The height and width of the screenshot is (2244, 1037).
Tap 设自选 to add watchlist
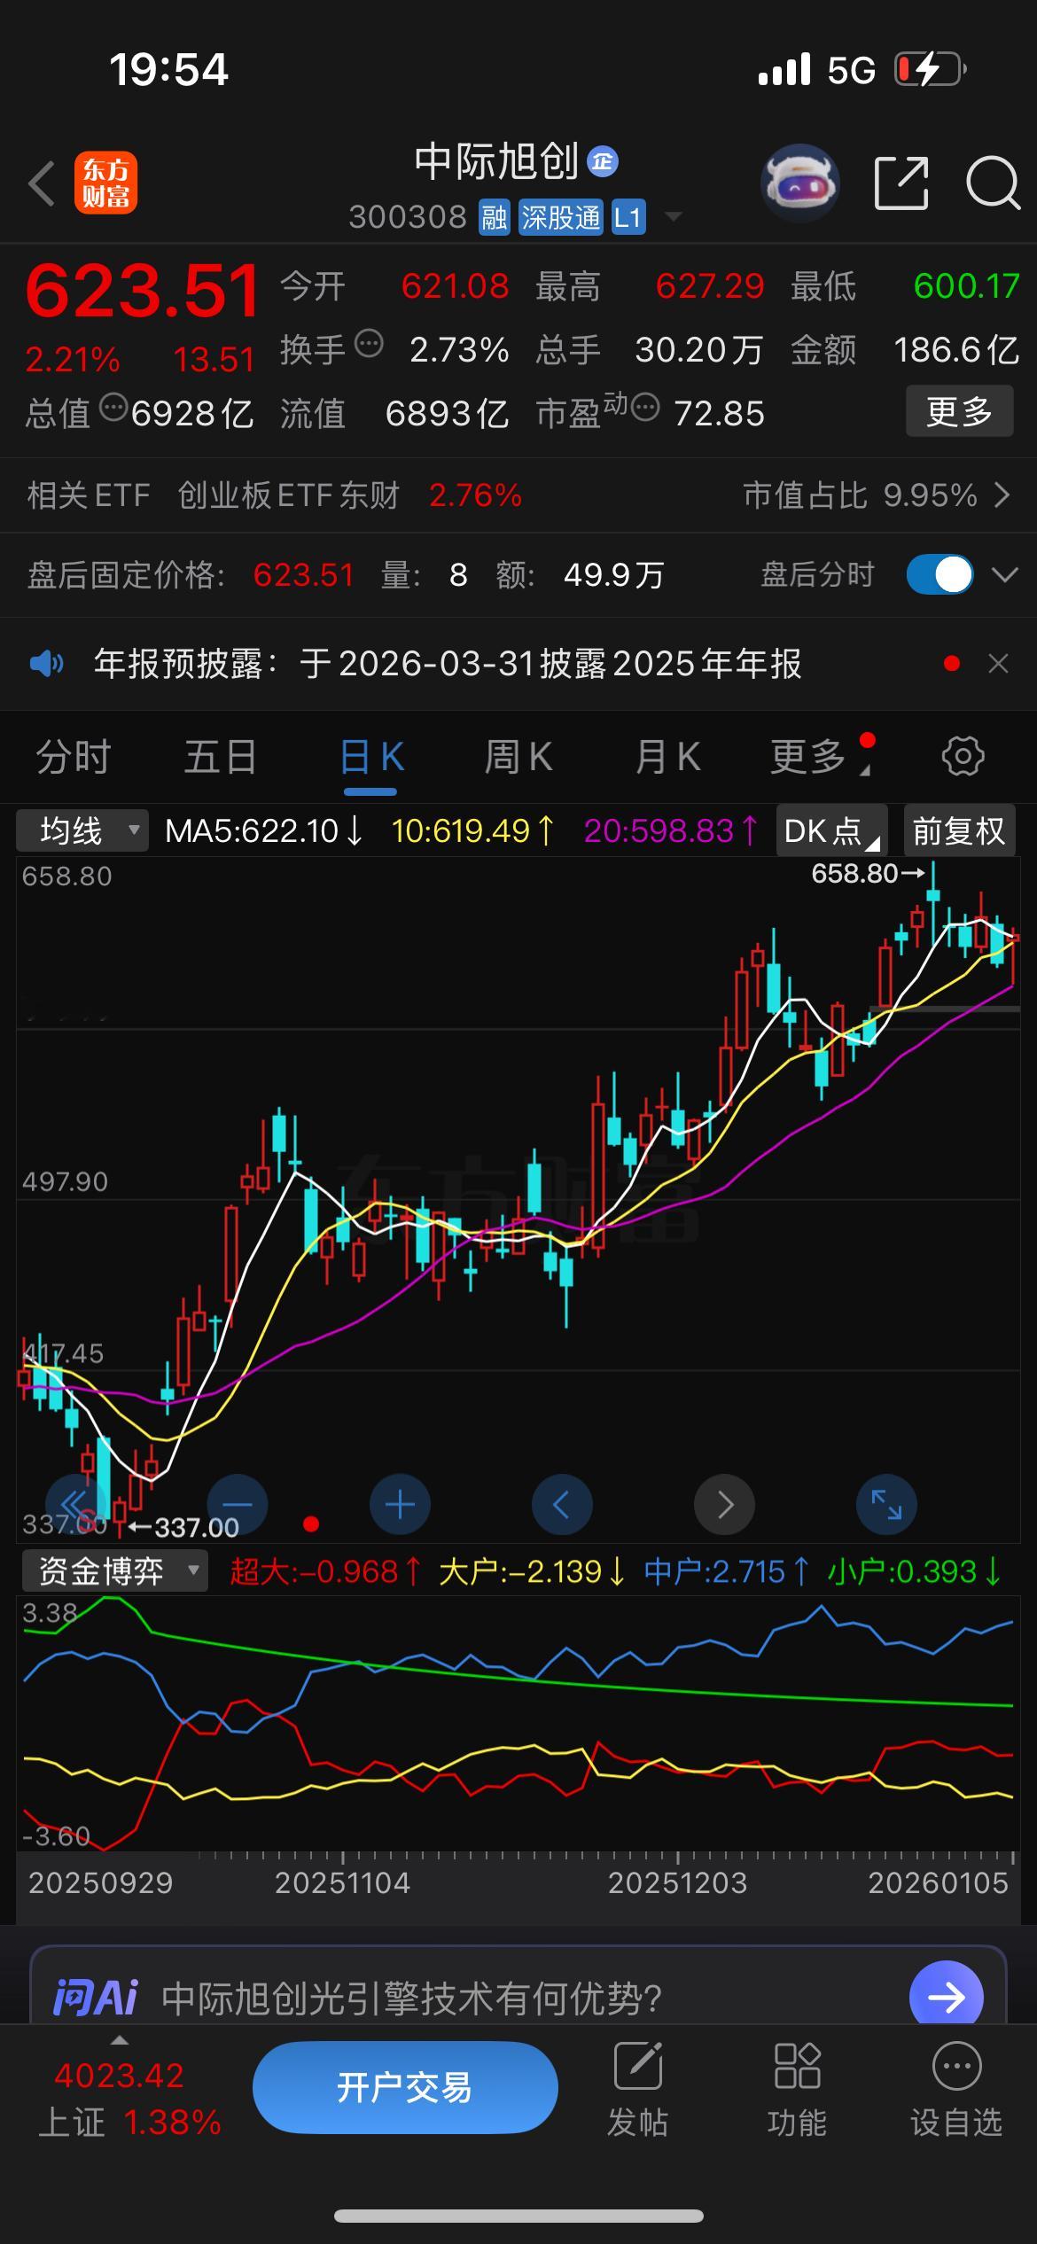tap(956, 2089)
